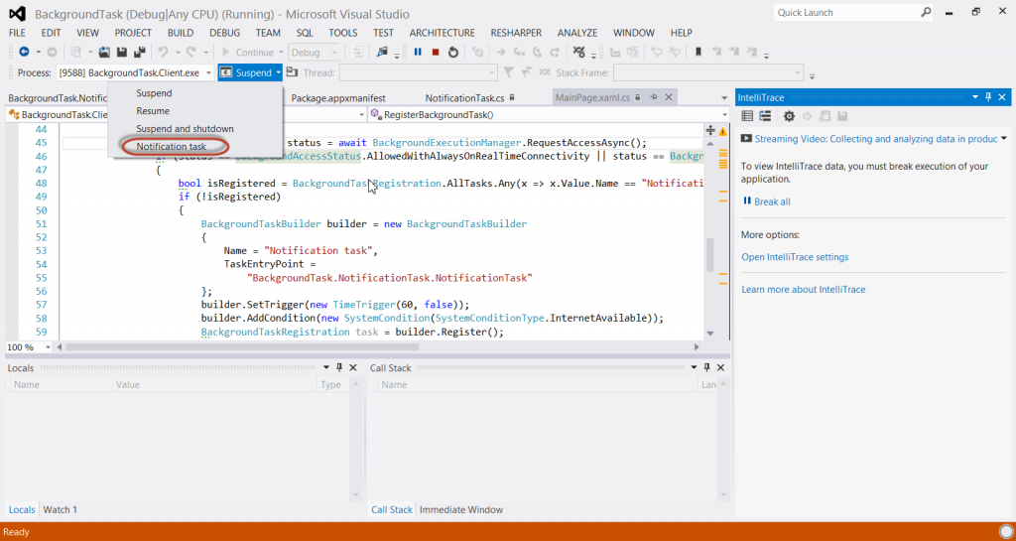The width and height of the screenshot is (1016, 541).
Task: Click the editor horizontal scrollbar thumb
Action: click(242, 347)
